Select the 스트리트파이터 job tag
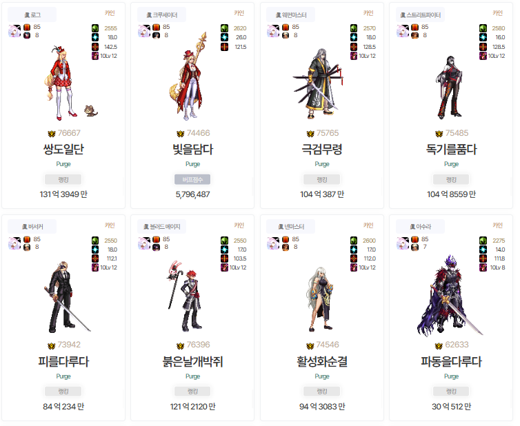Viewport: 520px width, 426px height. (420, 15)
